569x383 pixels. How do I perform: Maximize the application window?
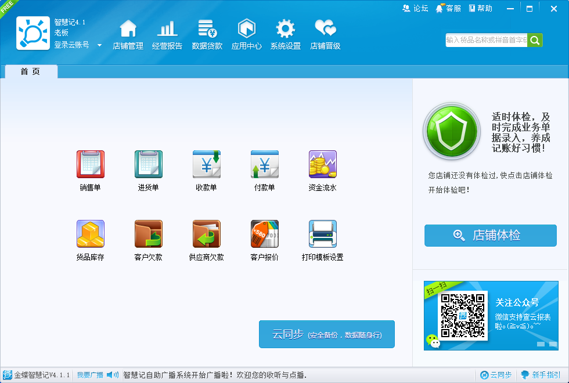tap(530, 9)
